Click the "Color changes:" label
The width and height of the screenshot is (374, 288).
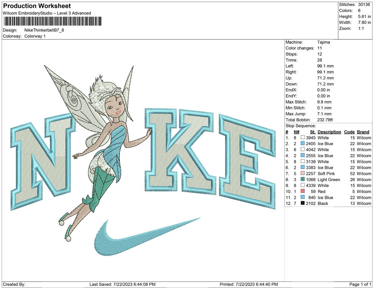(300, 48)
